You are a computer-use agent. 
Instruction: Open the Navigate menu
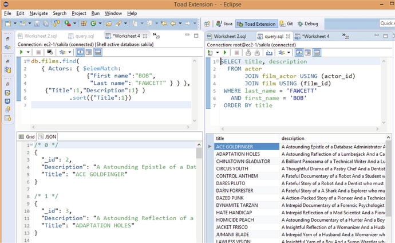pyautogui.click(x=38, y=13)
